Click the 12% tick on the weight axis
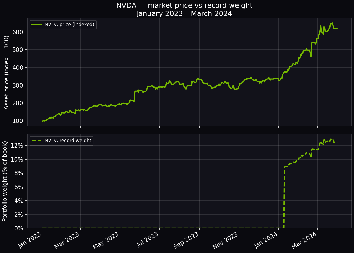This screenshot has width=354, height=253. click(x=18, y=146)
